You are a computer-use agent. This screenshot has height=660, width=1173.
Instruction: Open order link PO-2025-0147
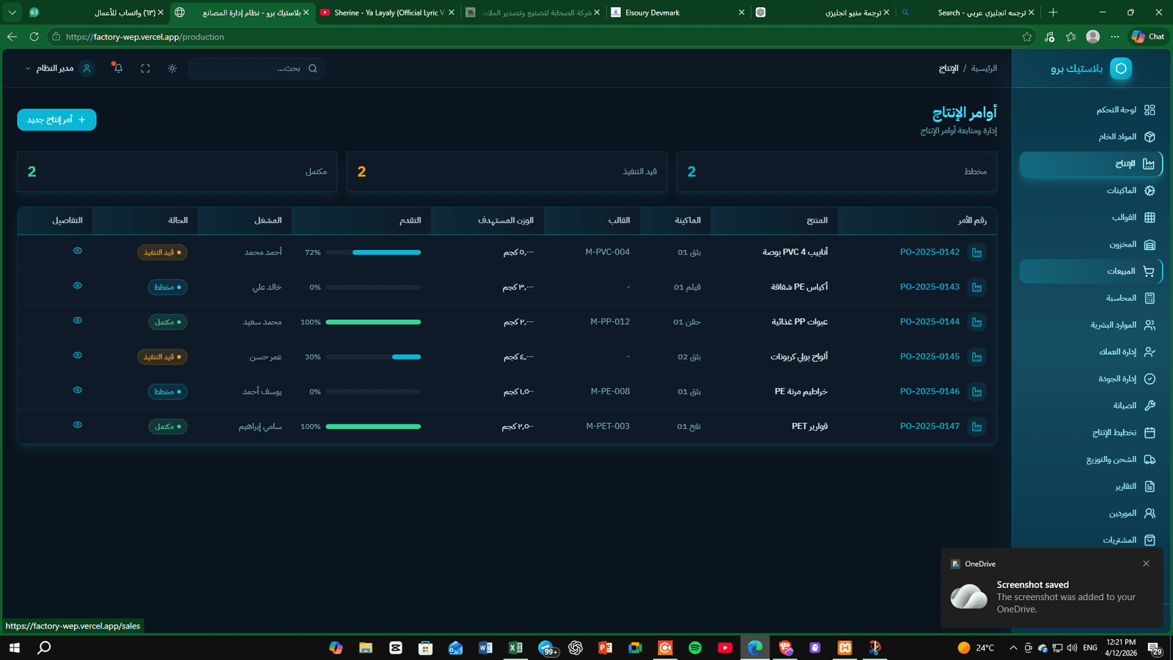pos(930,426)
